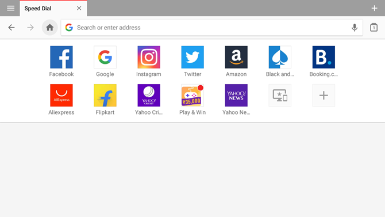Open Google speed dial tile
Image resolution: width=385 pixels, height=217 pixels.
pos(105,57)
